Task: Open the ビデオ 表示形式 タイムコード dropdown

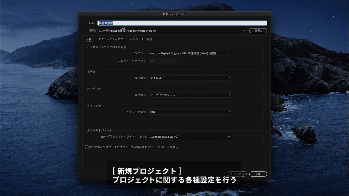Action: coord(190,78)
